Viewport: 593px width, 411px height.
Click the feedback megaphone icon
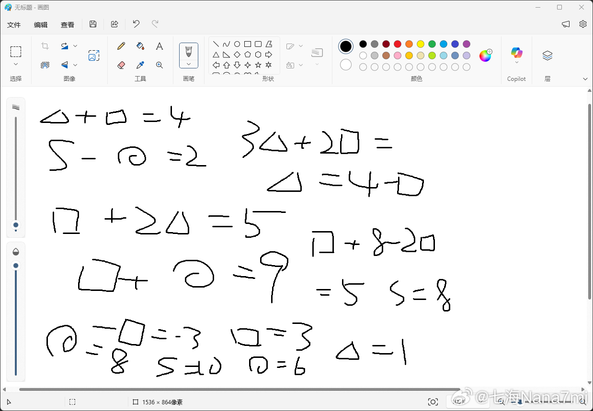pyautogui.click(x=566, y=24)
